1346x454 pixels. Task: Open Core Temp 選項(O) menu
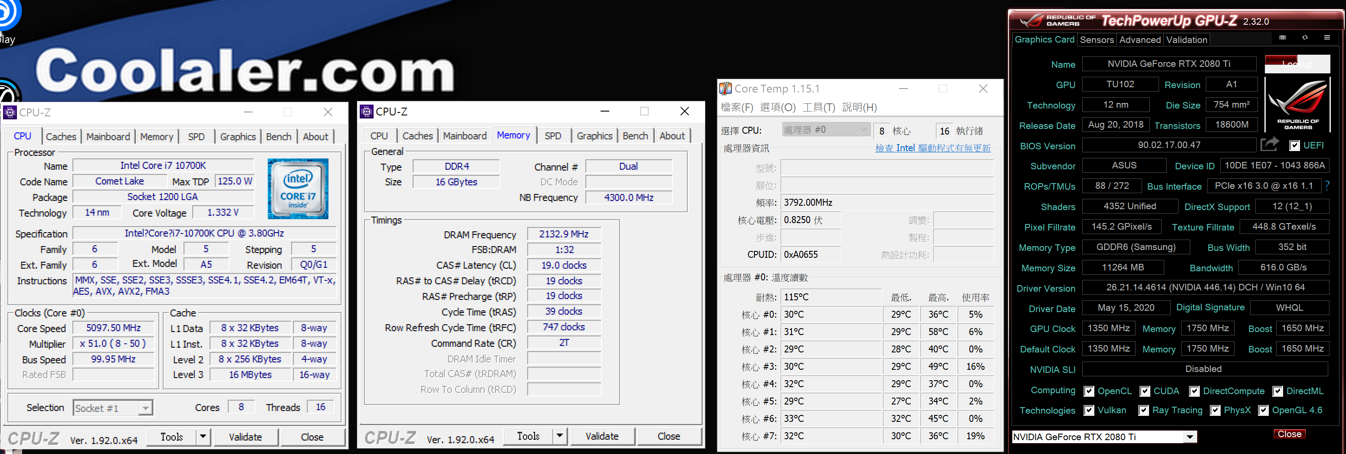click(778, 107)
